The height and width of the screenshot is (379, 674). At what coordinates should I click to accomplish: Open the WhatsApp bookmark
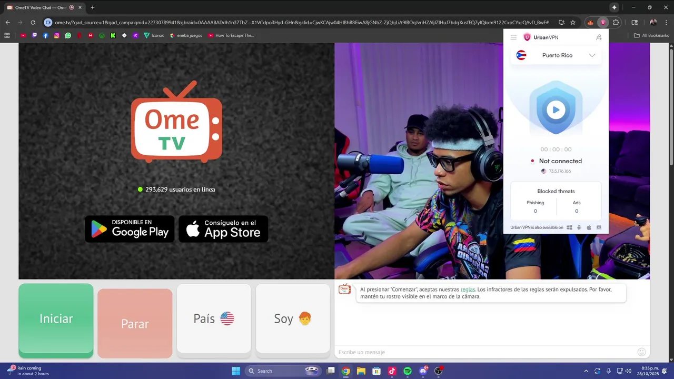point(68,35)
